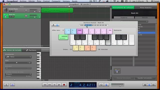The width and height of the screenshot is (160, 90).
Task: Select the Instrumento de software tab
Action: (123, 7)
